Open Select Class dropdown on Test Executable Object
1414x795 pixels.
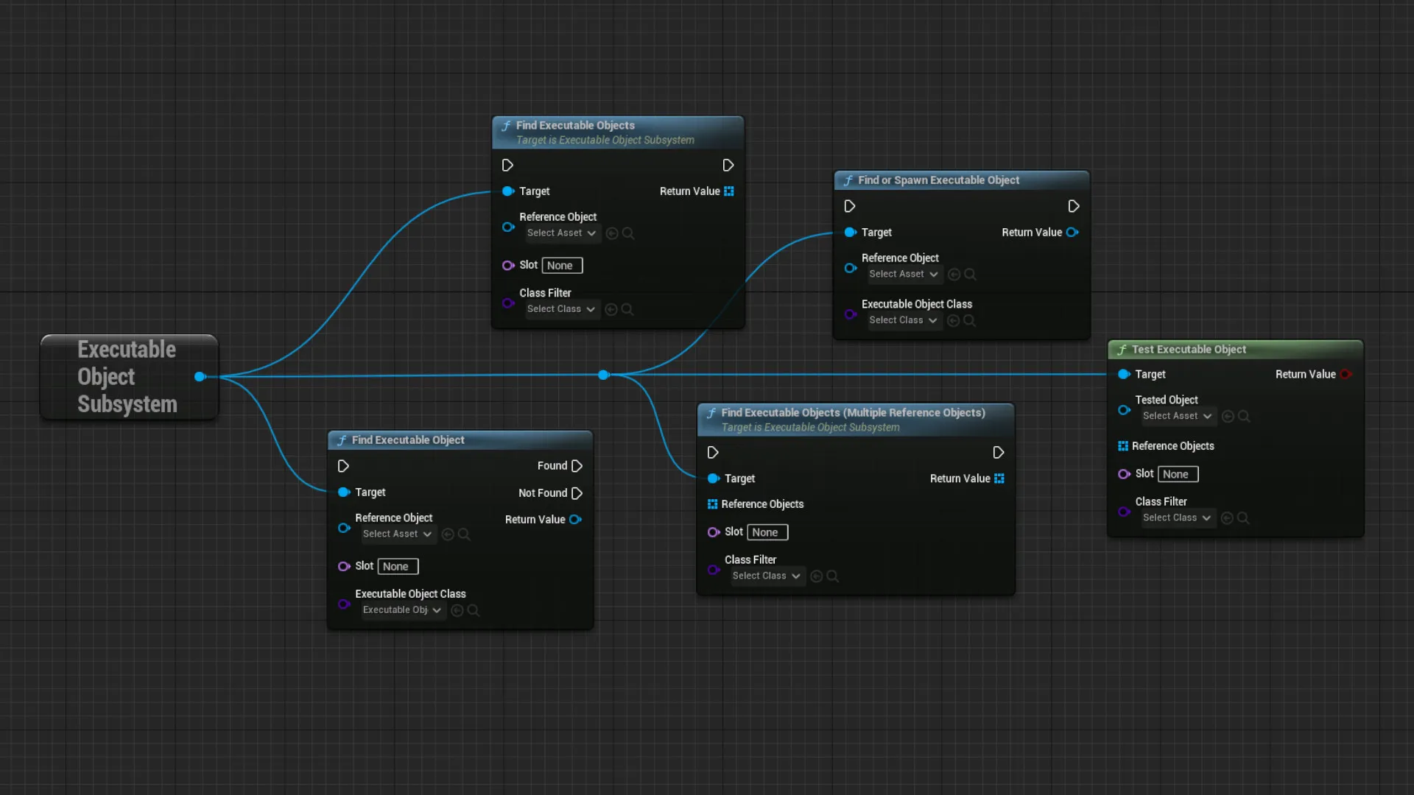tap(1178, 518)
